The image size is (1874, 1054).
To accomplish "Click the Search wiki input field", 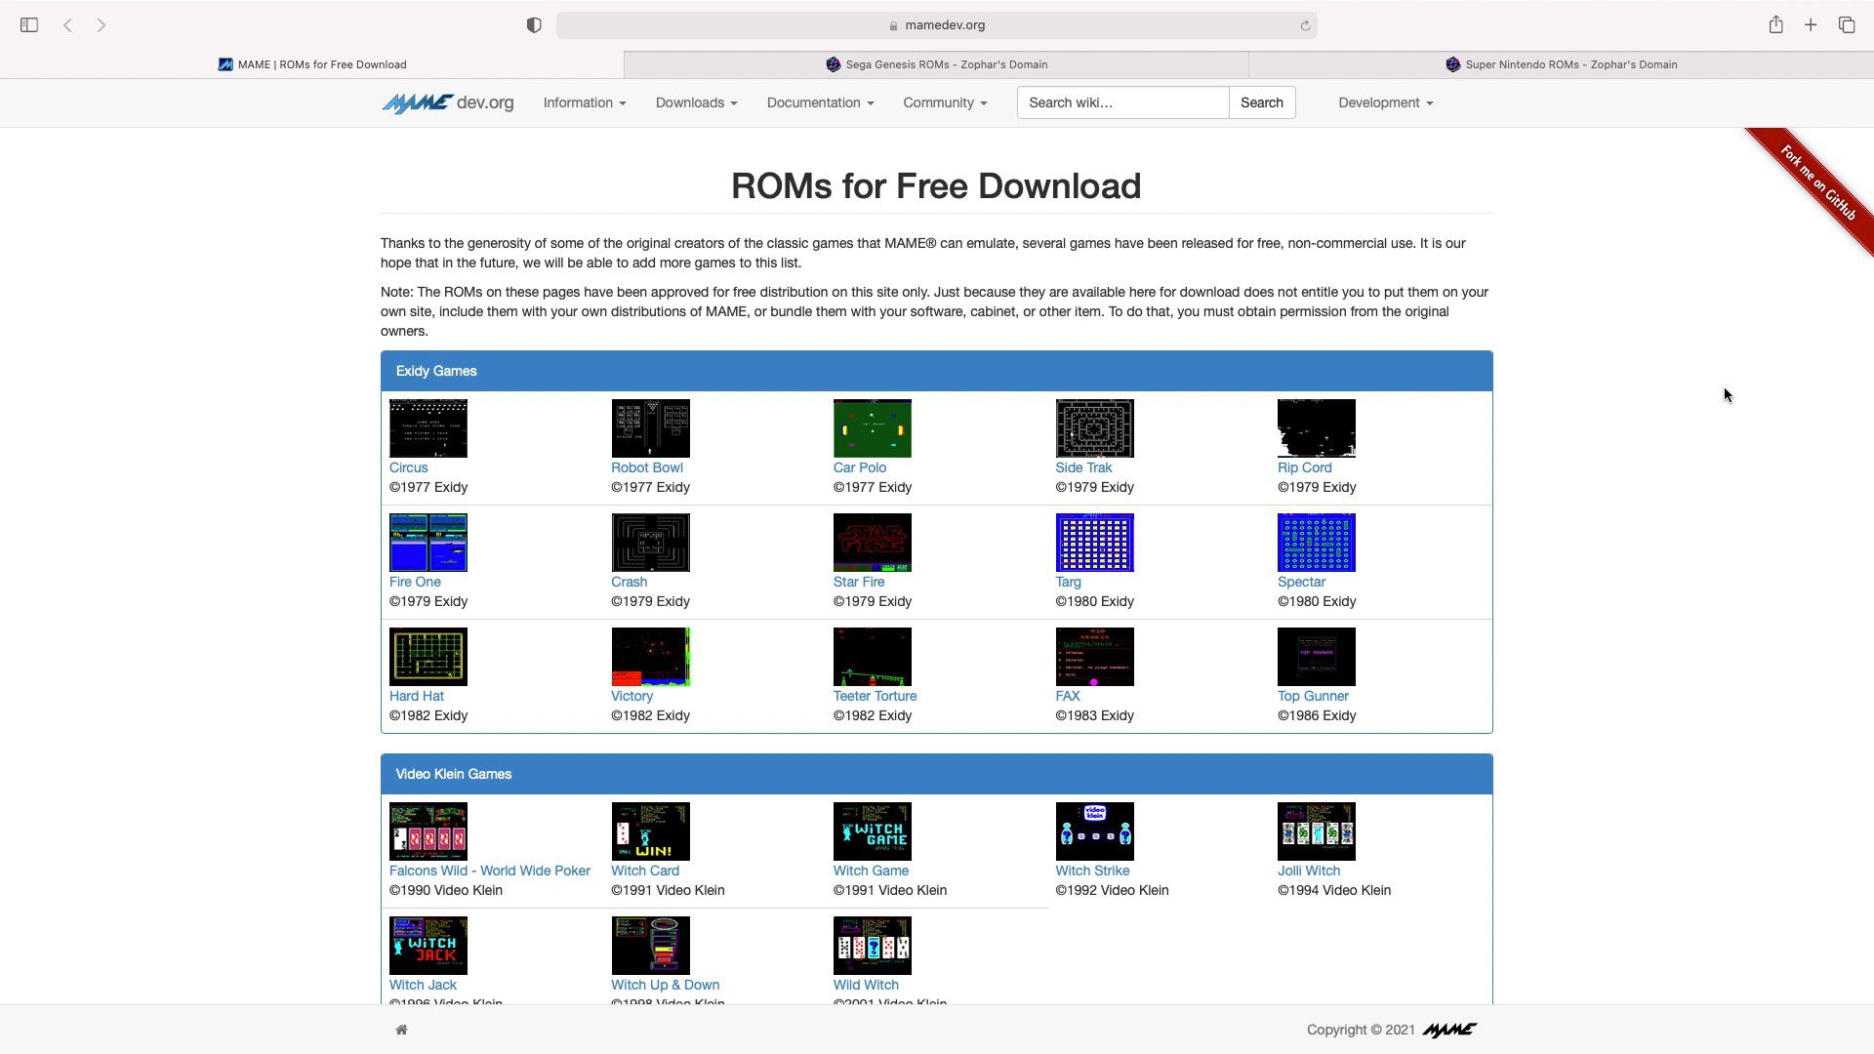I will [1122, 102].
